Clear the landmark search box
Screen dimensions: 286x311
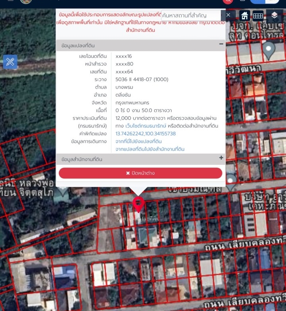228,15
